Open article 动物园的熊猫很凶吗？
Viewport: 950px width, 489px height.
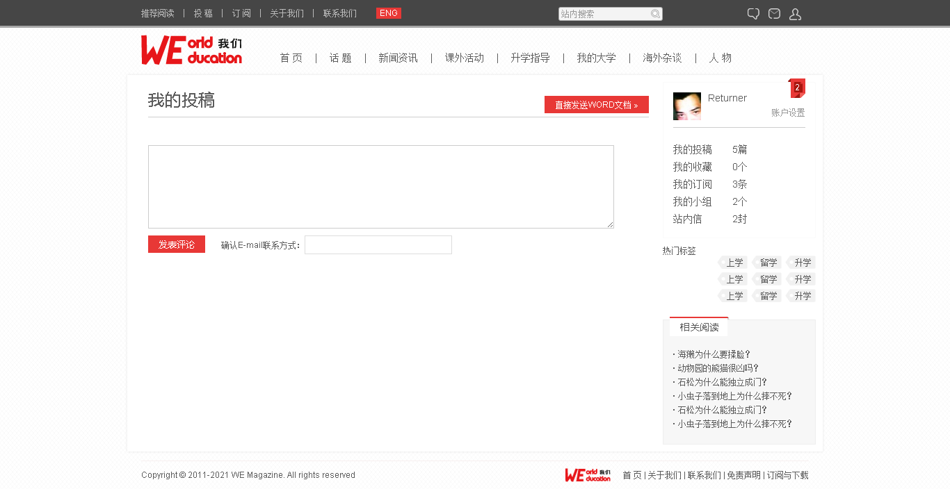pyautogui.click(x=718, y=368)
